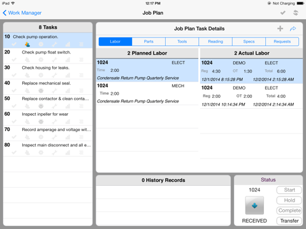Click the list icon on task 50
Viewport: 306px width, 229px height.
click(x=81, y=106)
